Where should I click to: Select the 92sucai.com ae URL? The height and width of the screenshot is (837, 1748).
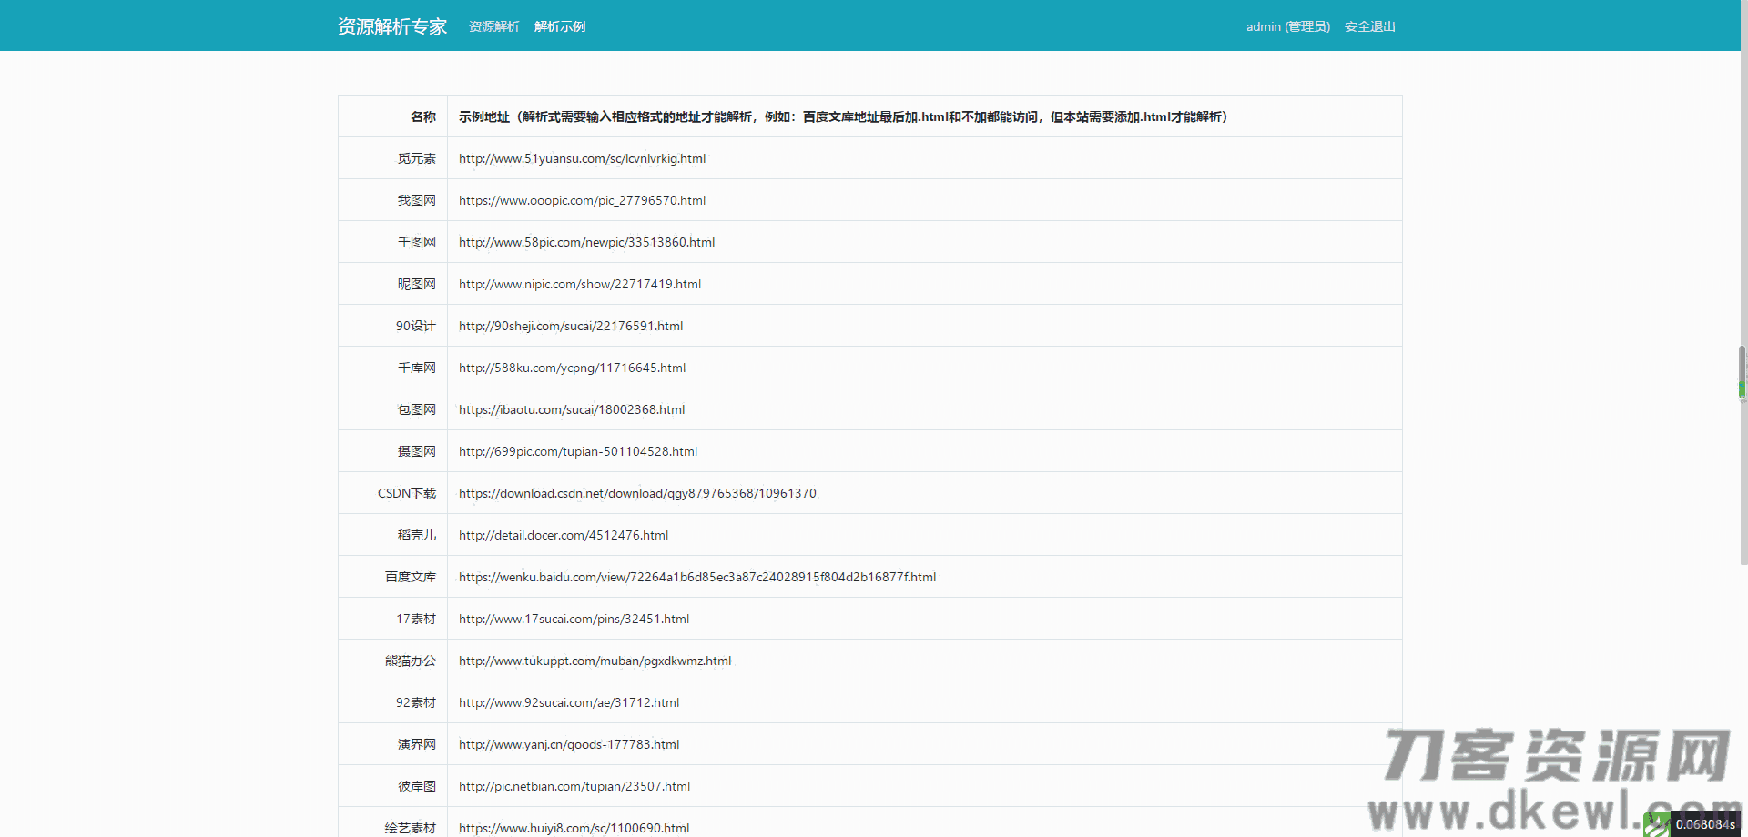coord(569,702)
